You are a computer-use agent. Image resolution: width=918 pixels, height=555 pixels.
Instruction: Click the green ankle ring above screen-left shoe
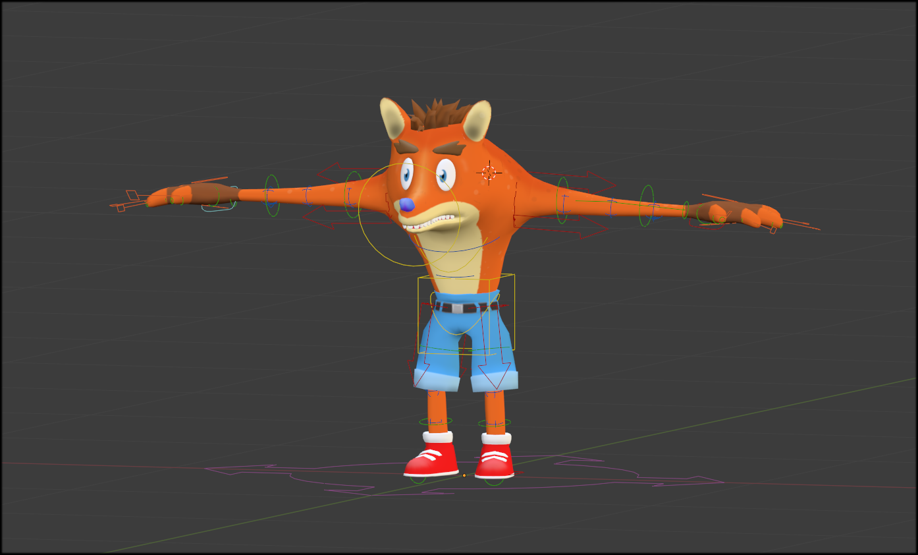[435, 421]
